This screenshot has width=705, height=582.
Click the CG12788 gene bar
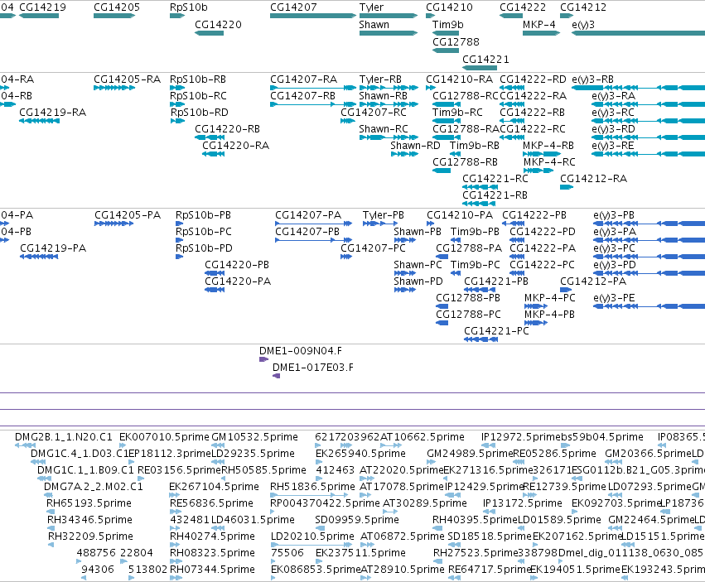(x=446, y=51)
